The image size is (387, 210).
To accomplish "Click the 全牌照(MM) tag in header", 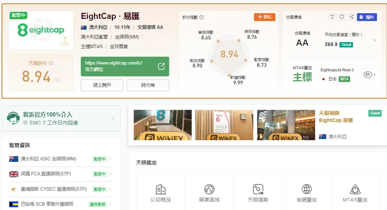I will [x=127, y=37].
